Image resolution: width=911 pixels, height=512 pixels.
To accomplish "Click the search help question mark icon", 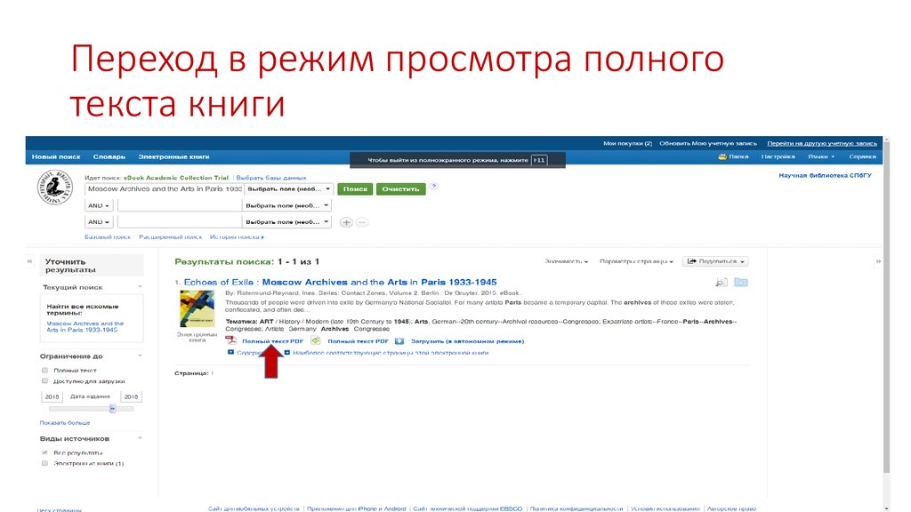I will (434, 187).
